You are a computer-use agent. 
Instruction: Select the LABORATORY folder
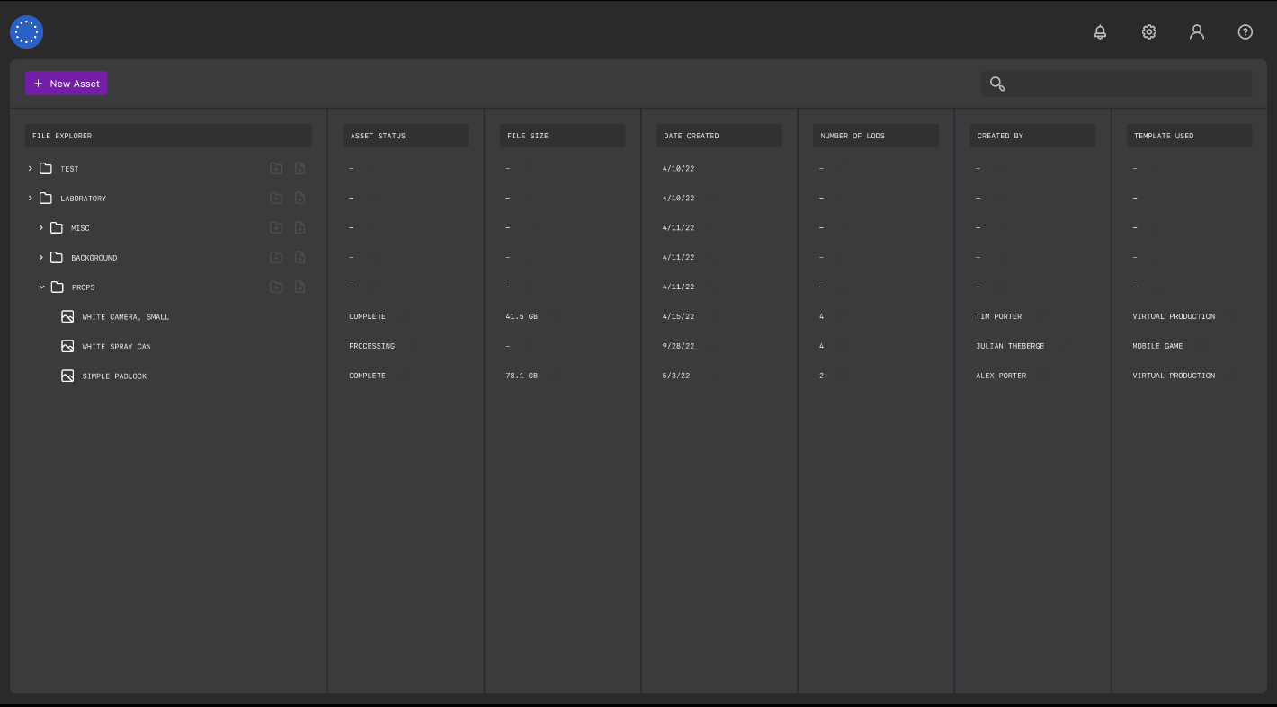(x=83, y=198)
